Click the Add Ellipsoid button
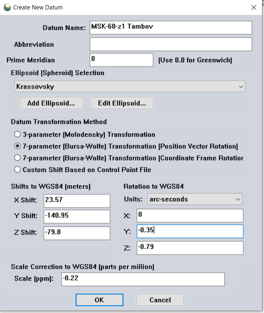The height and width of the screenshot is (313, 264). tap(52, 103)
